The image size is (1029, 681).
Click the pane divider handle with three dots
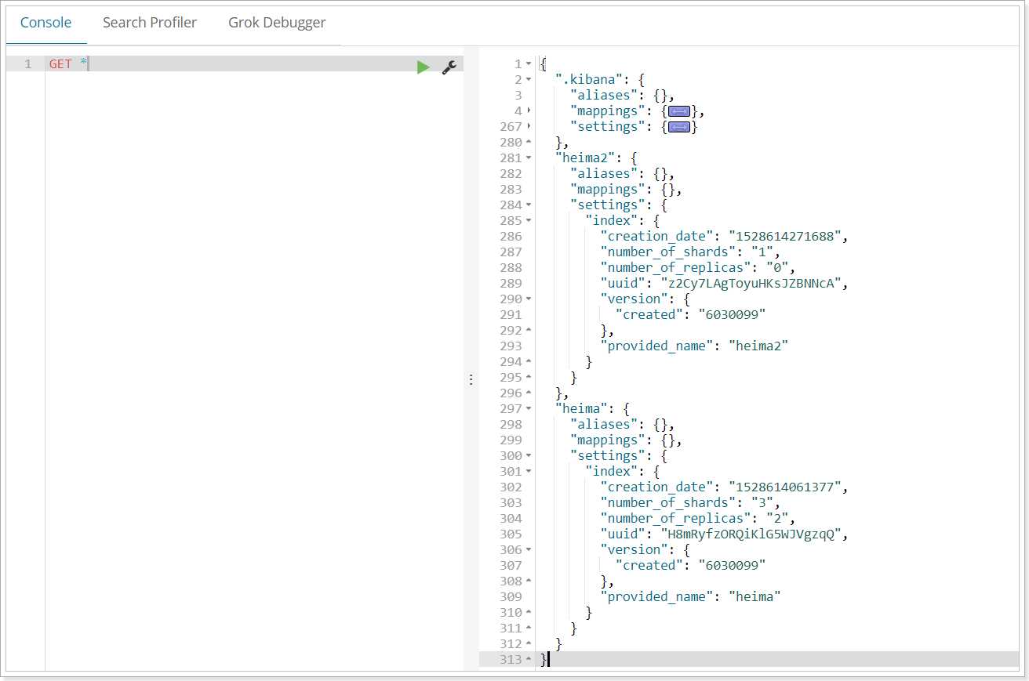click(471, 379)
